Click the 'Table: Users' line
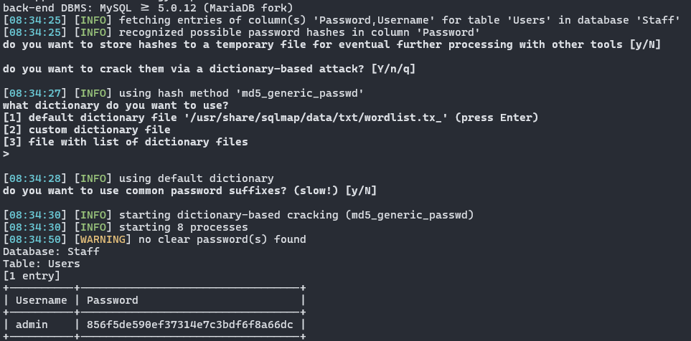This screenshot has width=691, height=341. [41, 263]
